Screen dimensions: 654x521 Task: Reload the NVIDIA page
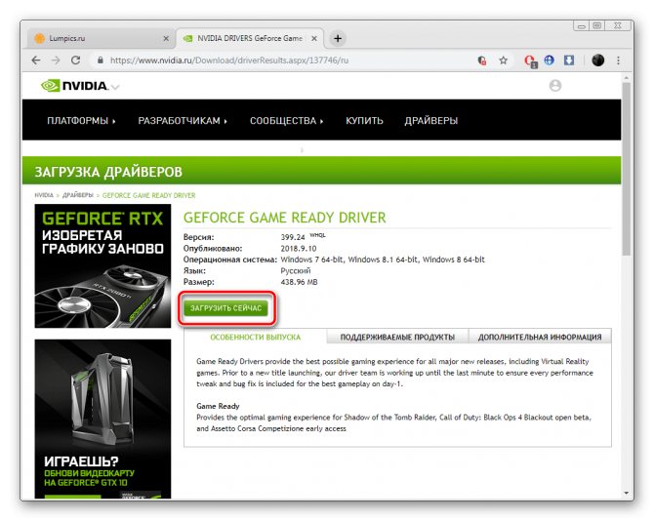tap(75, 60)
